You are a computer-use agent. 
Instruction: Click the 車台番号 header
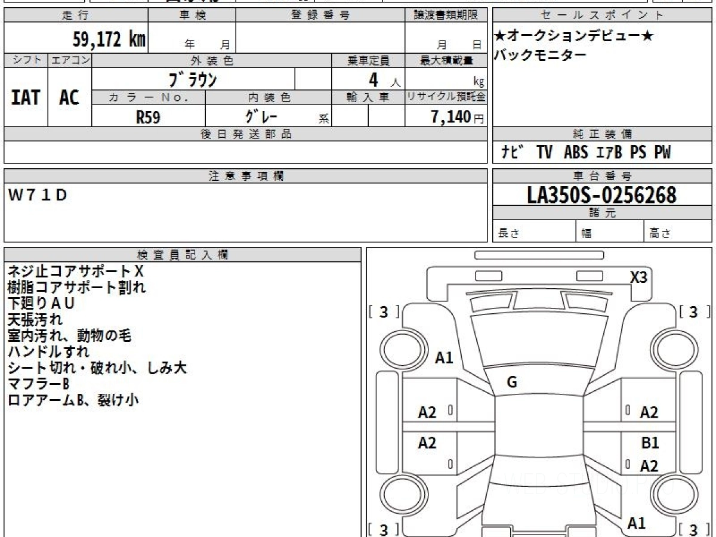pyautogui.click(x=602, y=176)
